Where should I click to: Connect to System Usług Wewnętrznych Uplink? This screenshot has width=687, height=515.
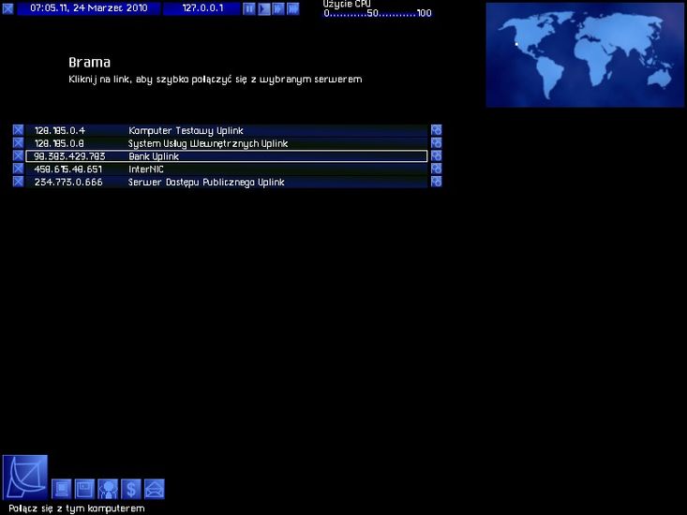pyautogui.click(x=225, y=143)
